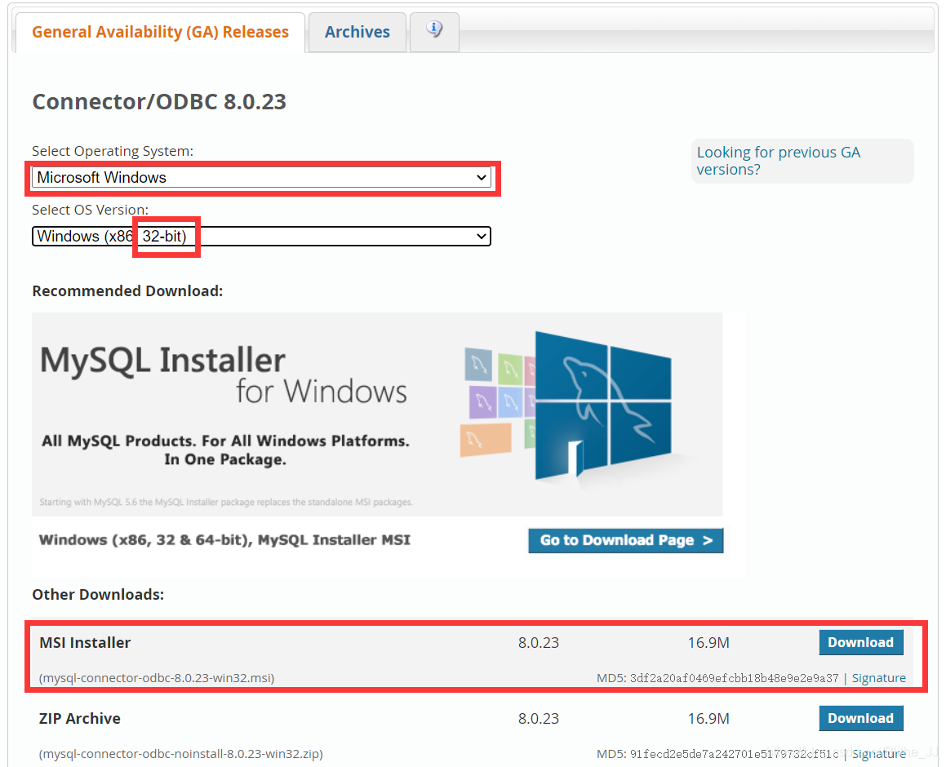
Task: Click the 8.0.23 version number in MSI row
Action: coord(539,642)
